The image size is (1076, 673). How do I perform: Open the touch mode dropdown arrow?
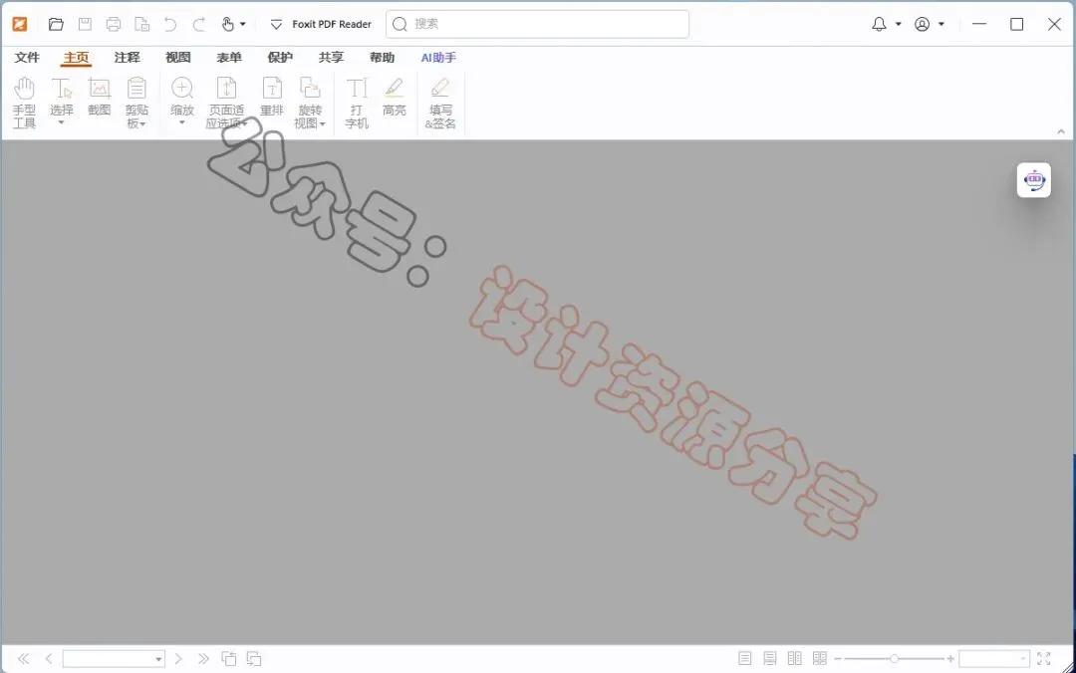click(x=243, y=24)
